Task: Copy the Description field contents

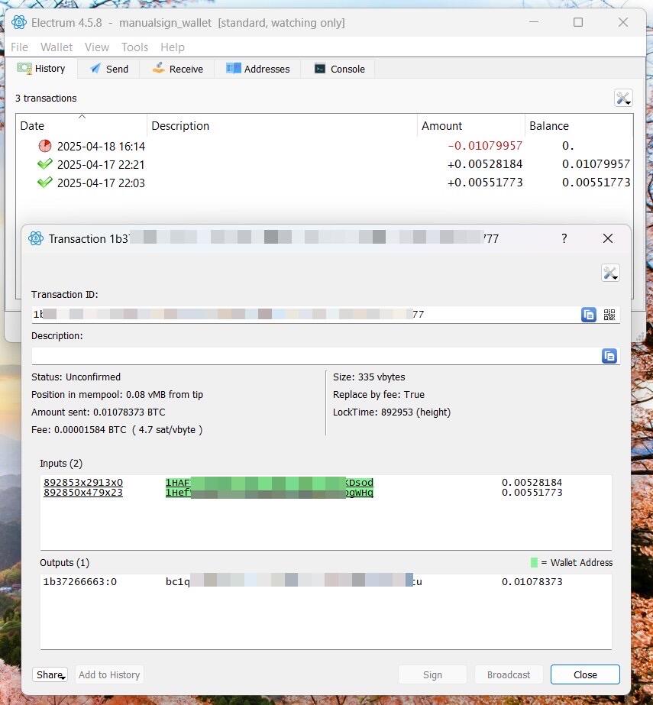Action: point(609,356)
